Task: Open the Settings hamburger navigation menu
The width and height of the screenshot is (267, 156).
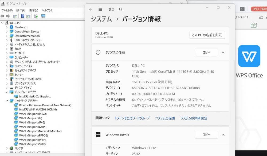Action: point(100,9)
